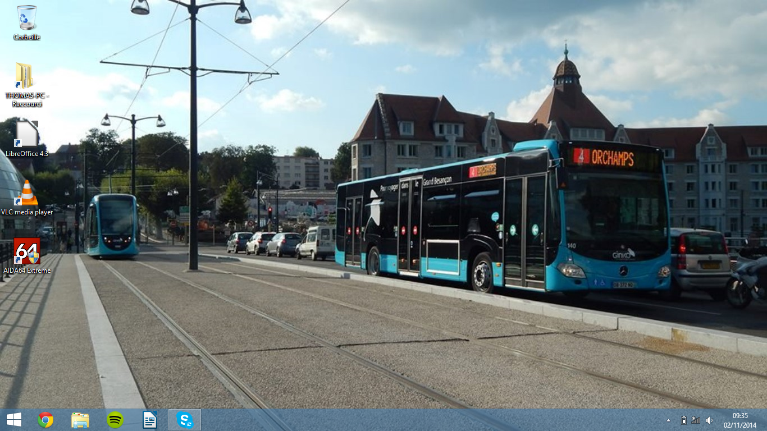The width and height of the screenshot is (767, 431).
Task: Show hidden system tray icons
Action: pos(668,420)
